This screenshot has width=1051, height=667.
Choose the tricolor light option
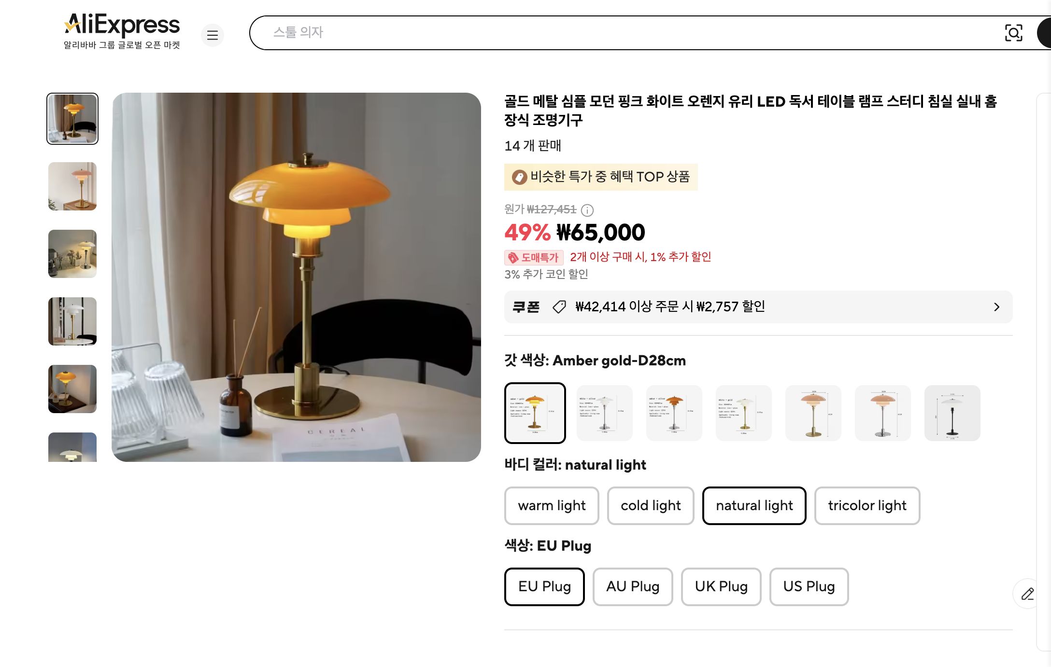[x=867, y=505]
